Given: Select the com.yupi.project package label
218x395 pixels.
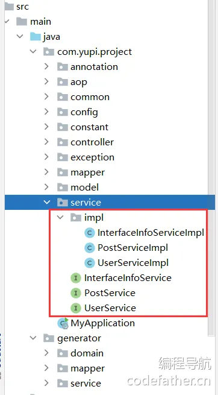Looking at the screenshot, I should point(95,52).
